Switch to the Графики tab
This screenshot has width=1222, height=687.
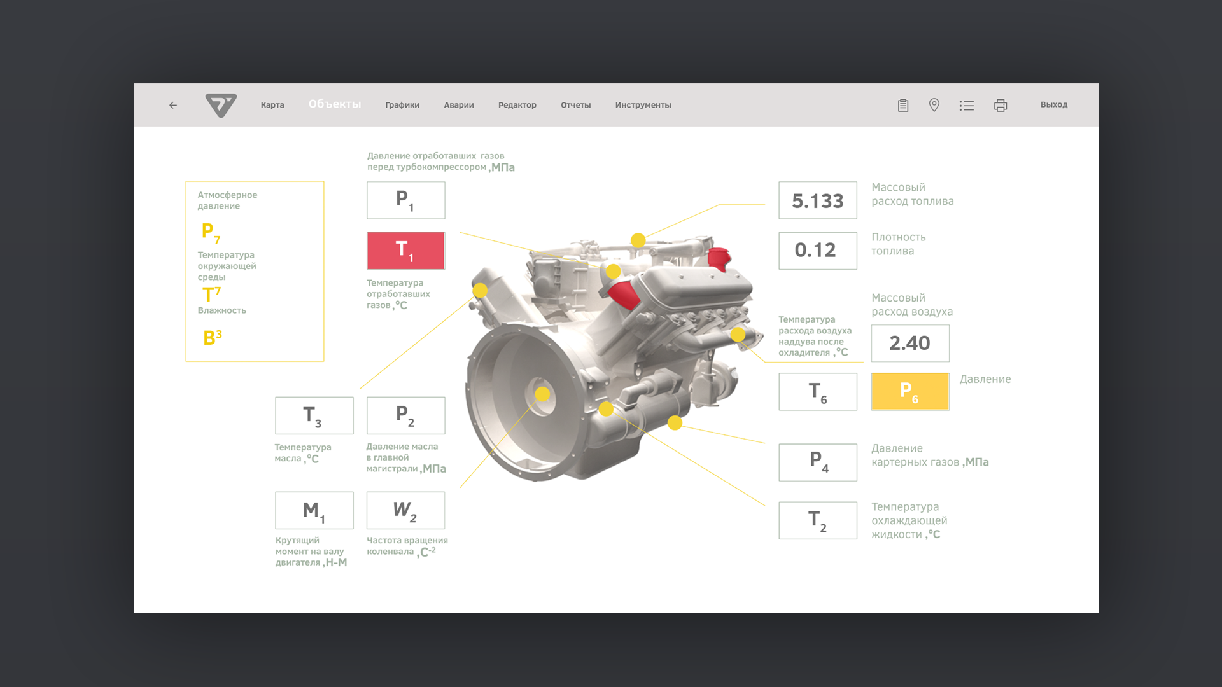(x=402, y=105)
